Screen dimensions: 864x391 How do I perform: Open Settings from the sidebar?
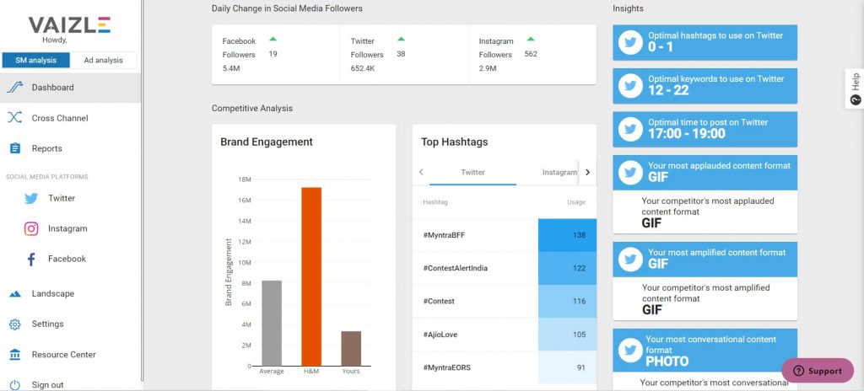tap(70, 324)
